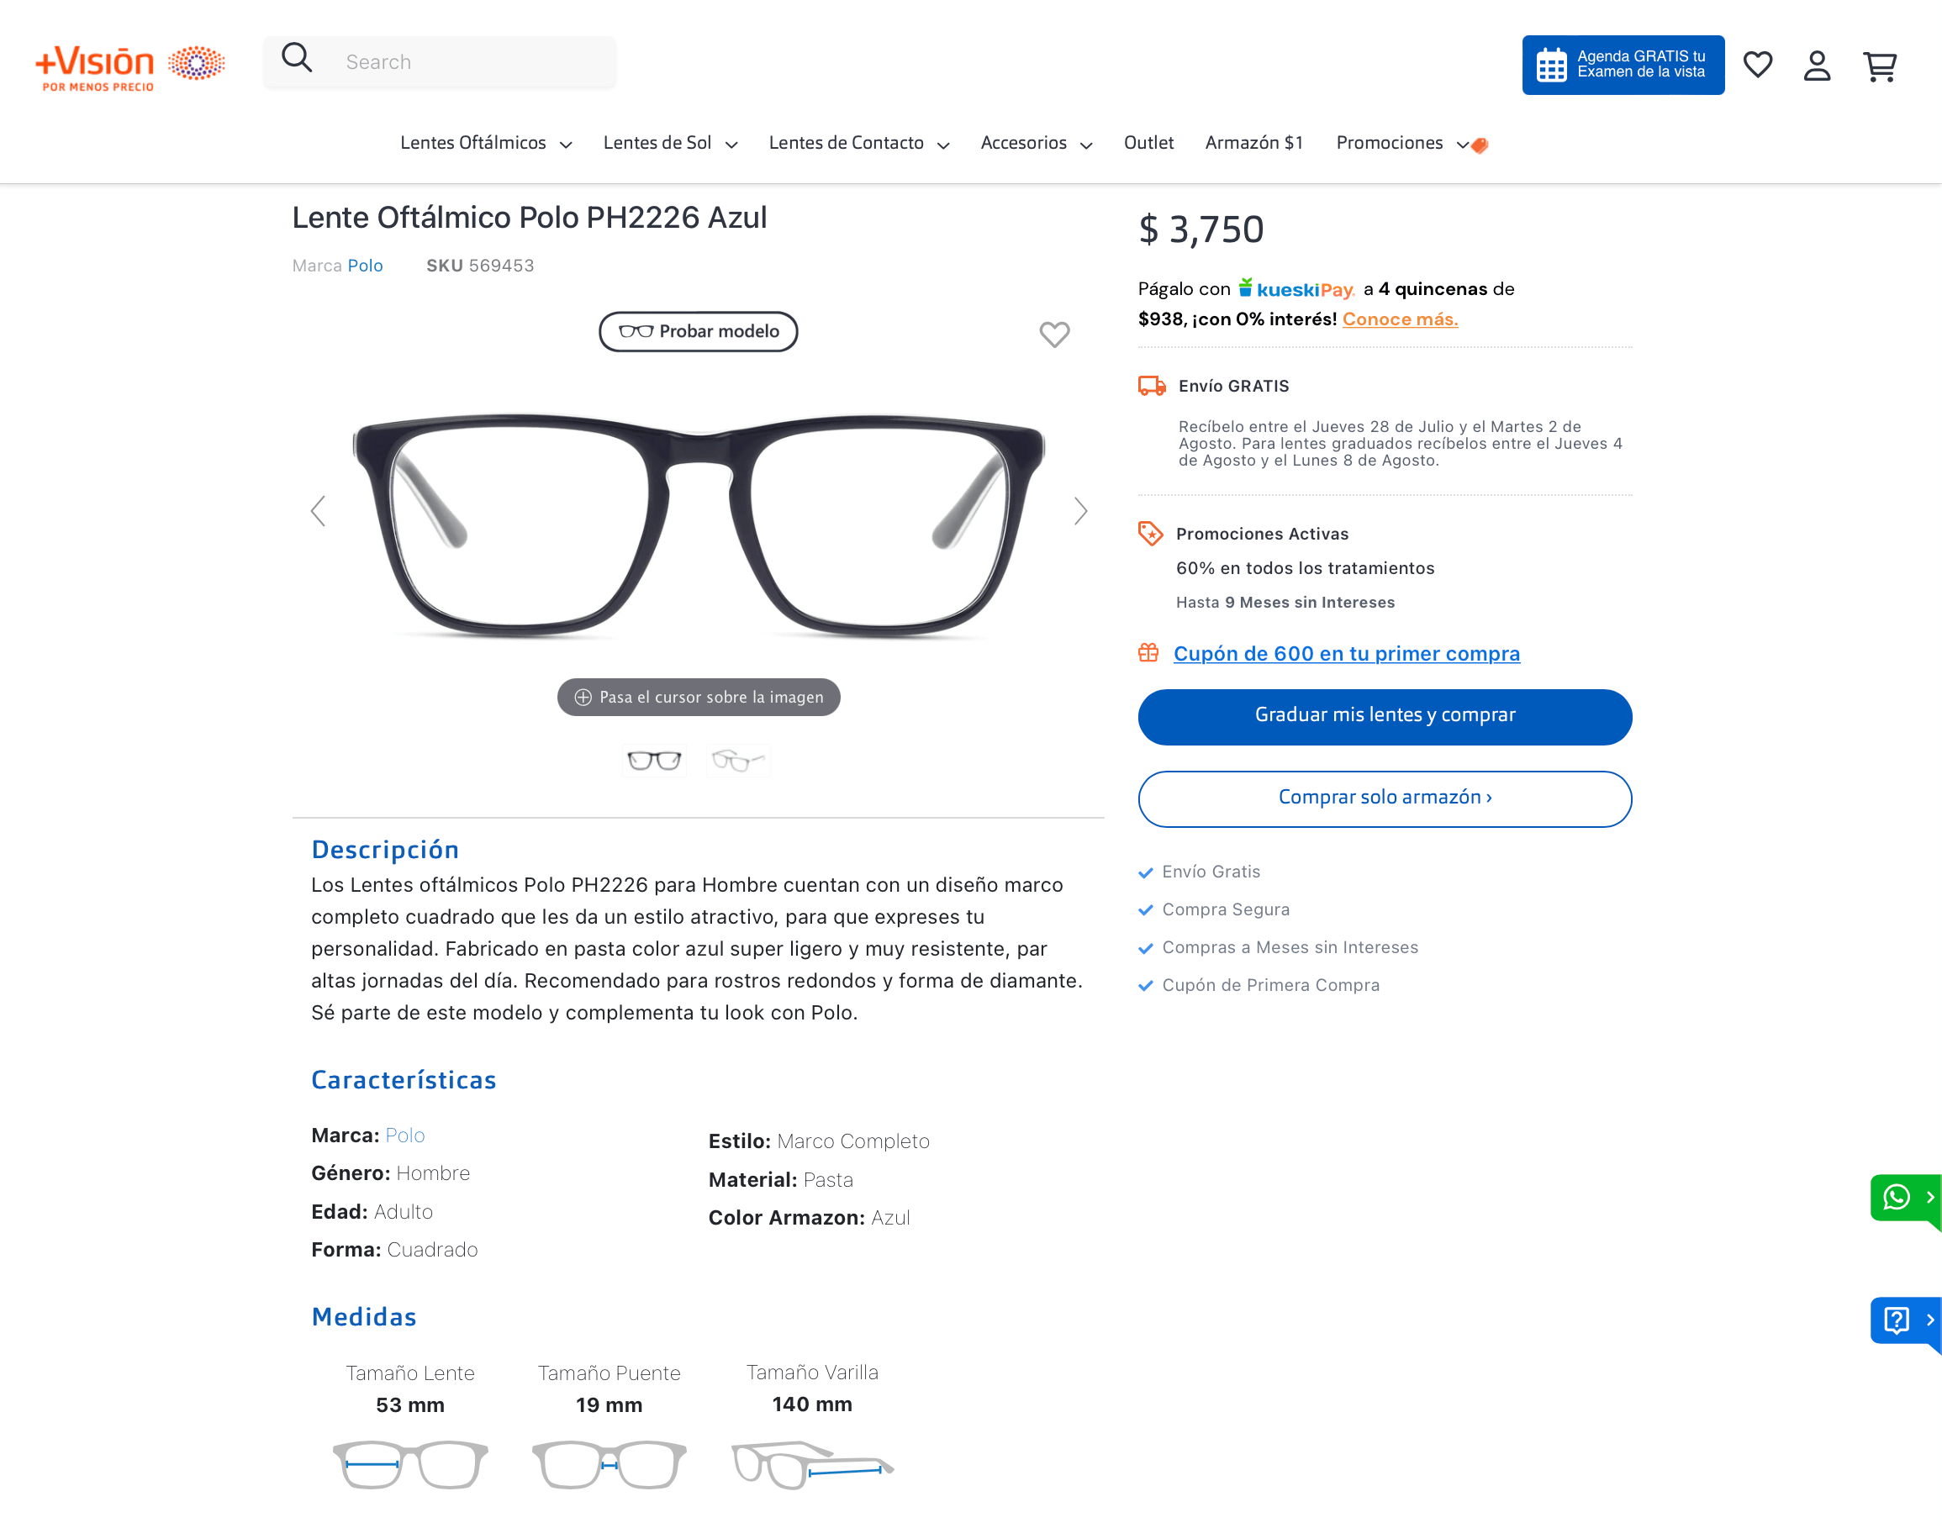
Task: Open the Polo brand link
Action: click(366, 265)
